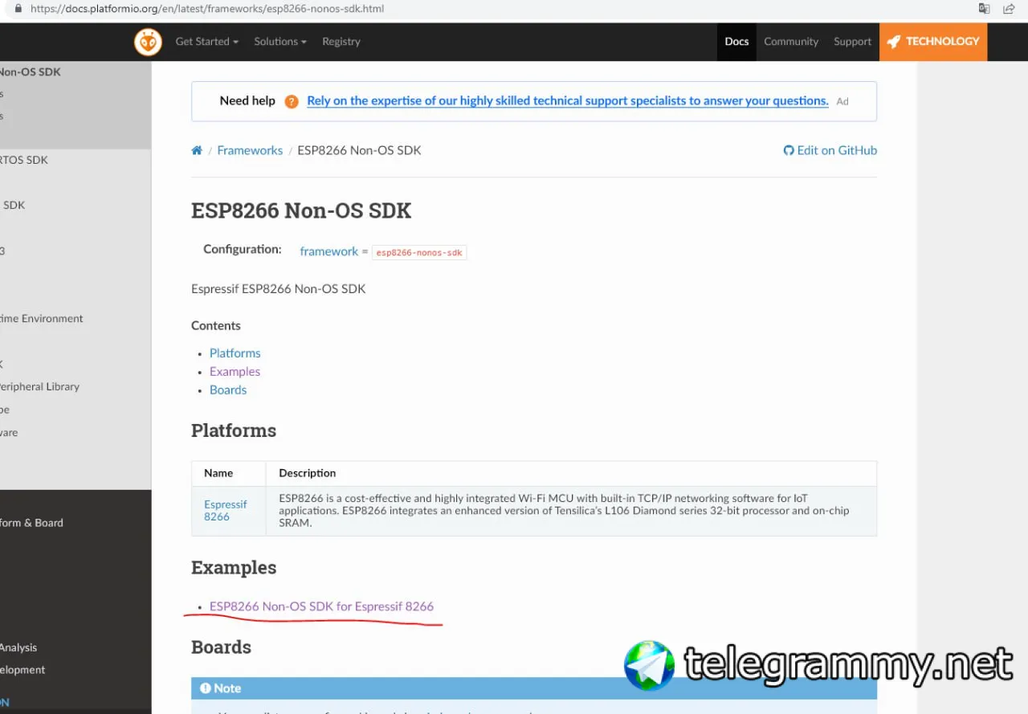Go to Frameworks in the breadcrumb
The image size is (1028, 714).
point(250,150)
